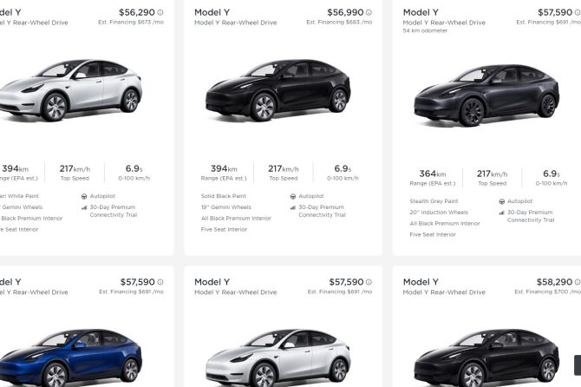Click Model Y title on 54 km odometer listing

click(421, 12)
